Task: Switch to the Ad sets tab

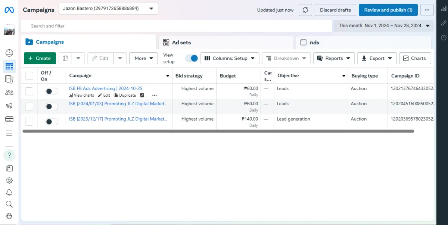Action: click(226, 43)
